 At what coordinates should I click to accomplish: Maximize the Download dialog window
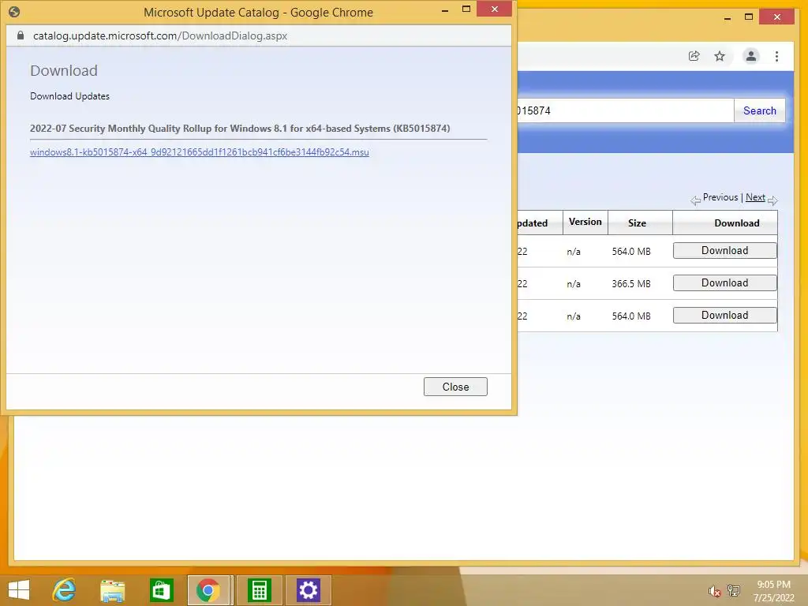click(x=466, y=9)
